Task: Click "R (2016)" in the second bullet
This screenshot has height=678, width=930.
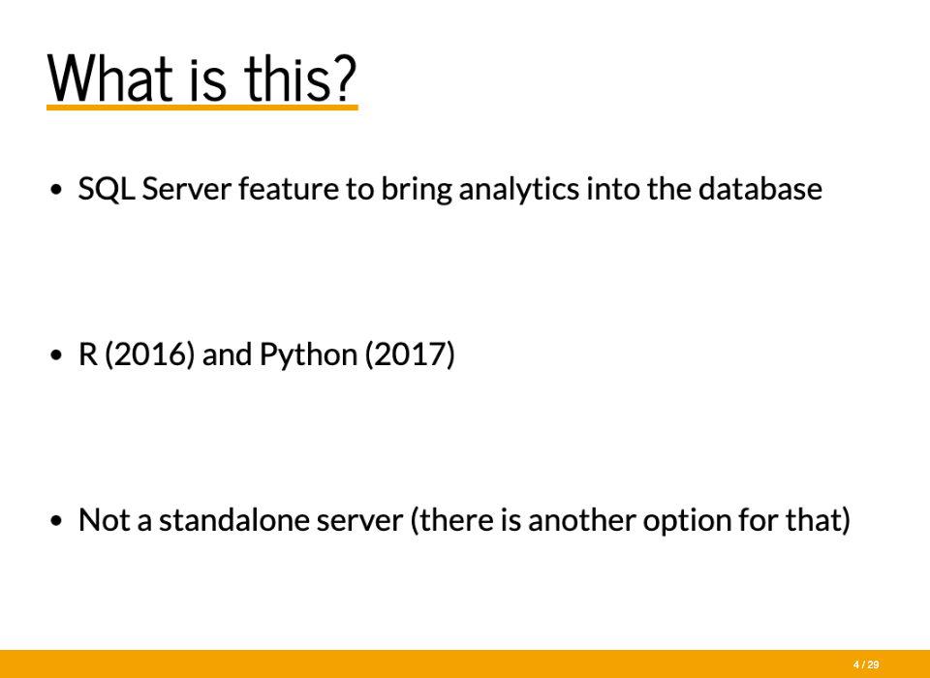Action: [x=137, y=354]
